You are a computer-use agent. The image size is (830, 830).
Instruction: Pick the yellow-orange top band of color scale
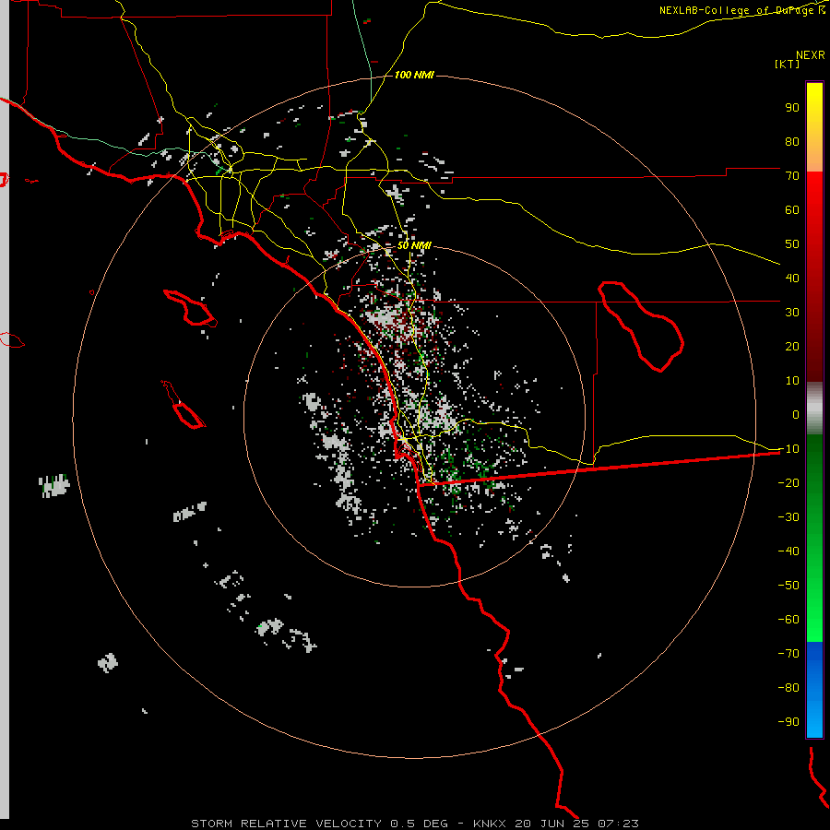[x=814, y=127]
